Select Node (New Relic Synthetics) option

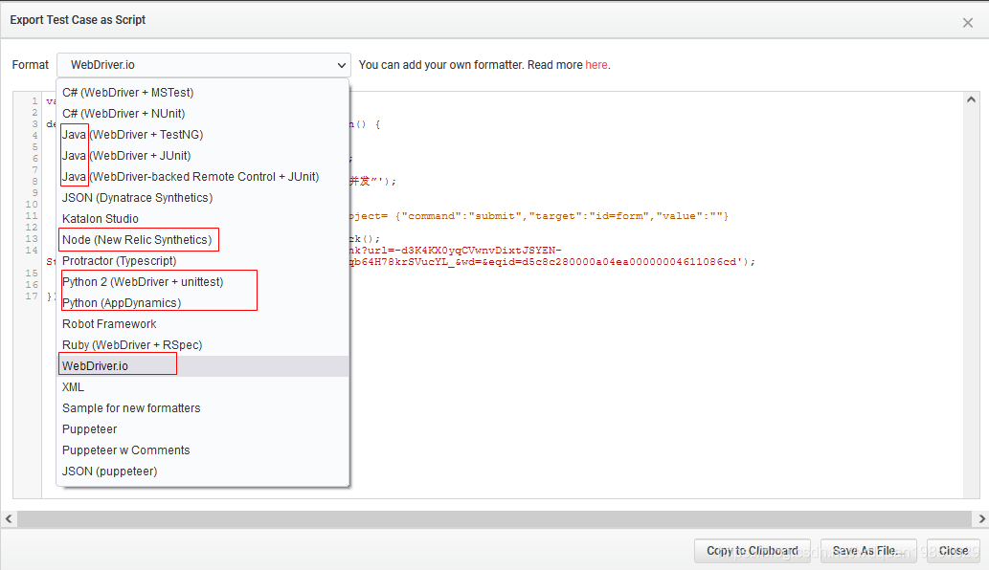202,240
